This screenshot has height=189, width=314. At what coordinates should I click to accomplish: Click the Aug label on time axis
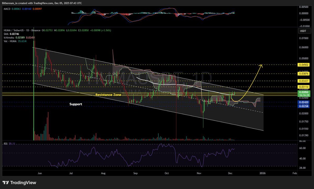[103, 173]
